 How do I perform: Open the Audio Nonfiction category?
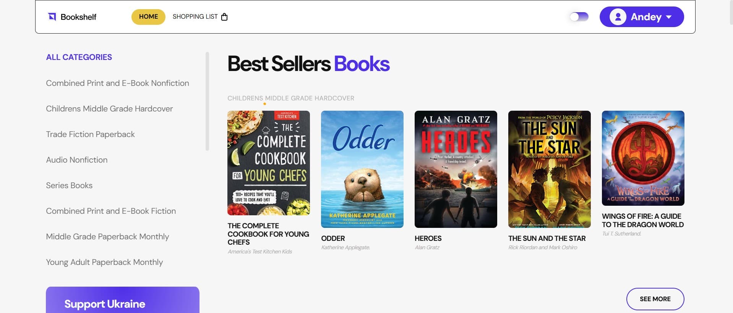tap(77, 160)
